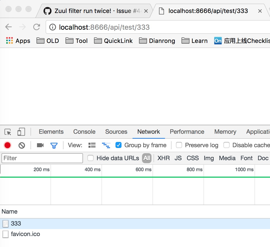Reload the page with the refresh button
This screenshot has width=270, height=247.
click(x=36, y=27)
